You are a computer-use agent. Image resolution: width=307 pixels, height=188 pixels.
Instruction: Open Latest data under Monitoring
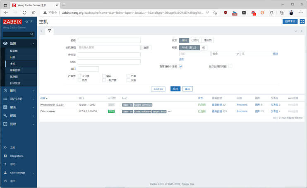click(15, 70)
